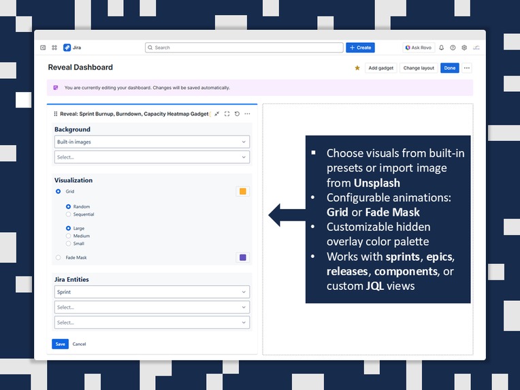Click the Create button
The height and width of the screenshot is (390, 520).
click(x=361, y=48)
